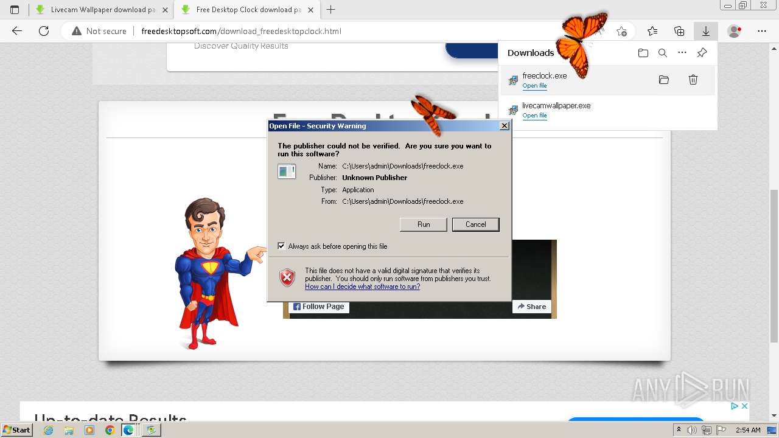Click the page vertical scrollbar thumb
This screenshot has width=779, height=438.
click(774, 266)
